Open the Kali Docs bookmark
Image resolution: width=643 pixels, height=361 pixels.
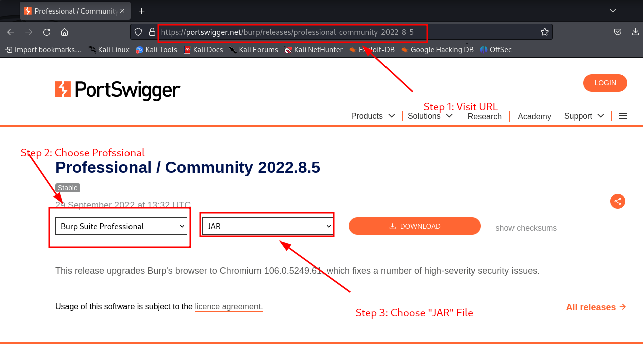pos(203,50)
